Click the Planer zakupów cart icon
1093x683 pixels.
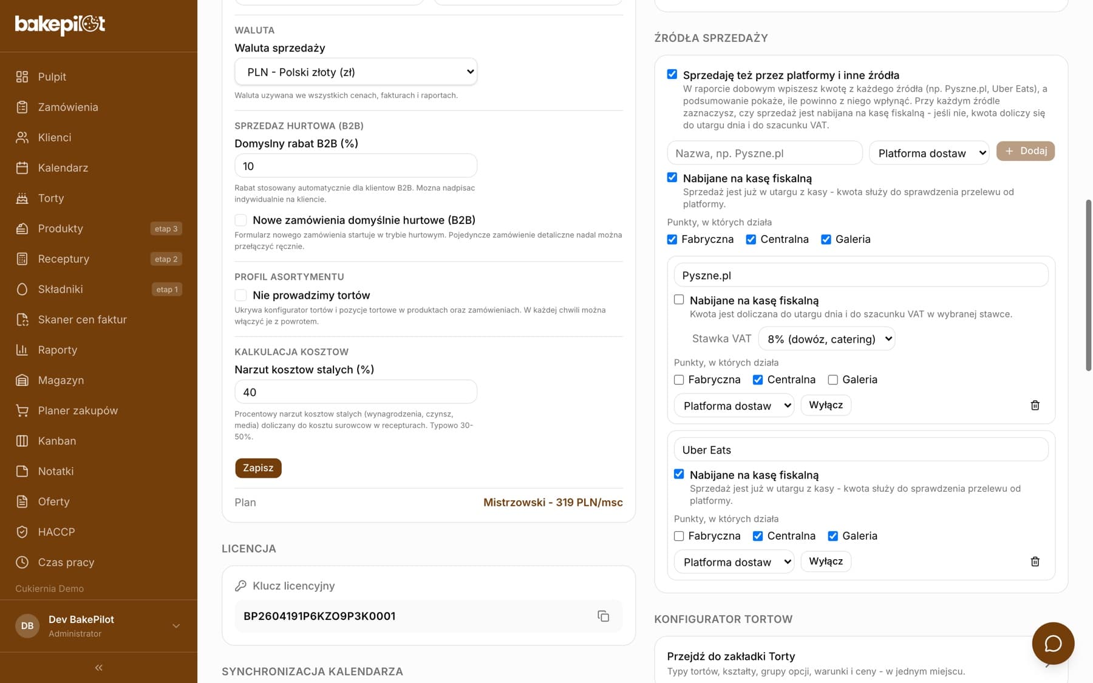[22, 410]
